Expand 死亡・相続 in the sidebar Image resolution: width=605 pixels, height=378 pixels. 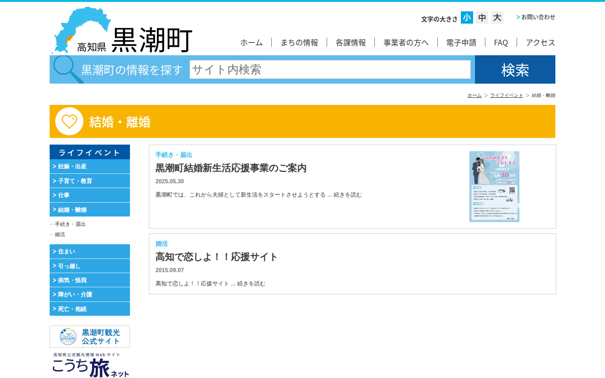[90, 309]
